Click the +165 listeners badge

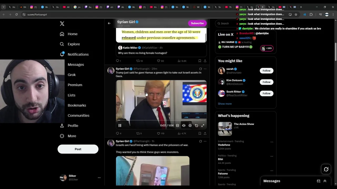click(x=267, y=48)
